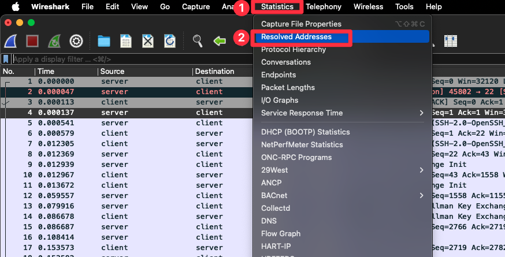This screenshot has height=257, width=505.
Task: Open the View menu
Action: click(139, 7)
